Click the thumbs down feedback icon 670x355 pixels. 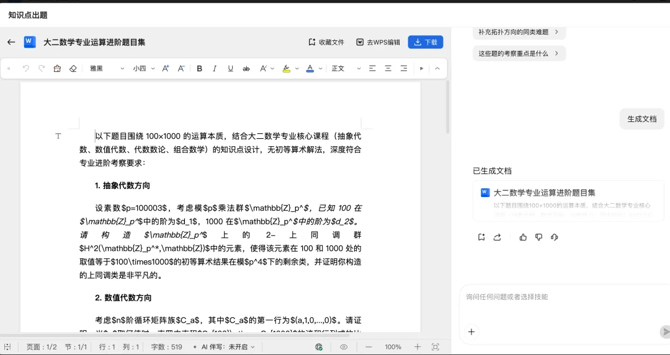539,237
